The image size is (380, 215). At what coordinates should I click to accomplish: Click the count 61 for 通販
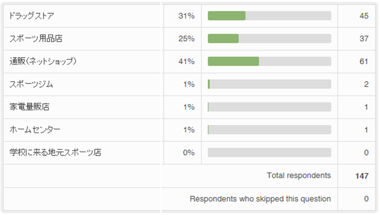pos(364,62)
